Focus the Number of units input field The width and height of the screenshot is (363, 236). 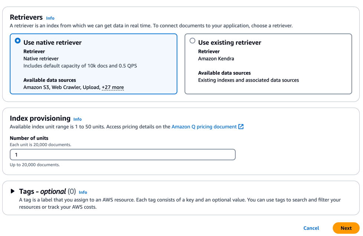122,155
